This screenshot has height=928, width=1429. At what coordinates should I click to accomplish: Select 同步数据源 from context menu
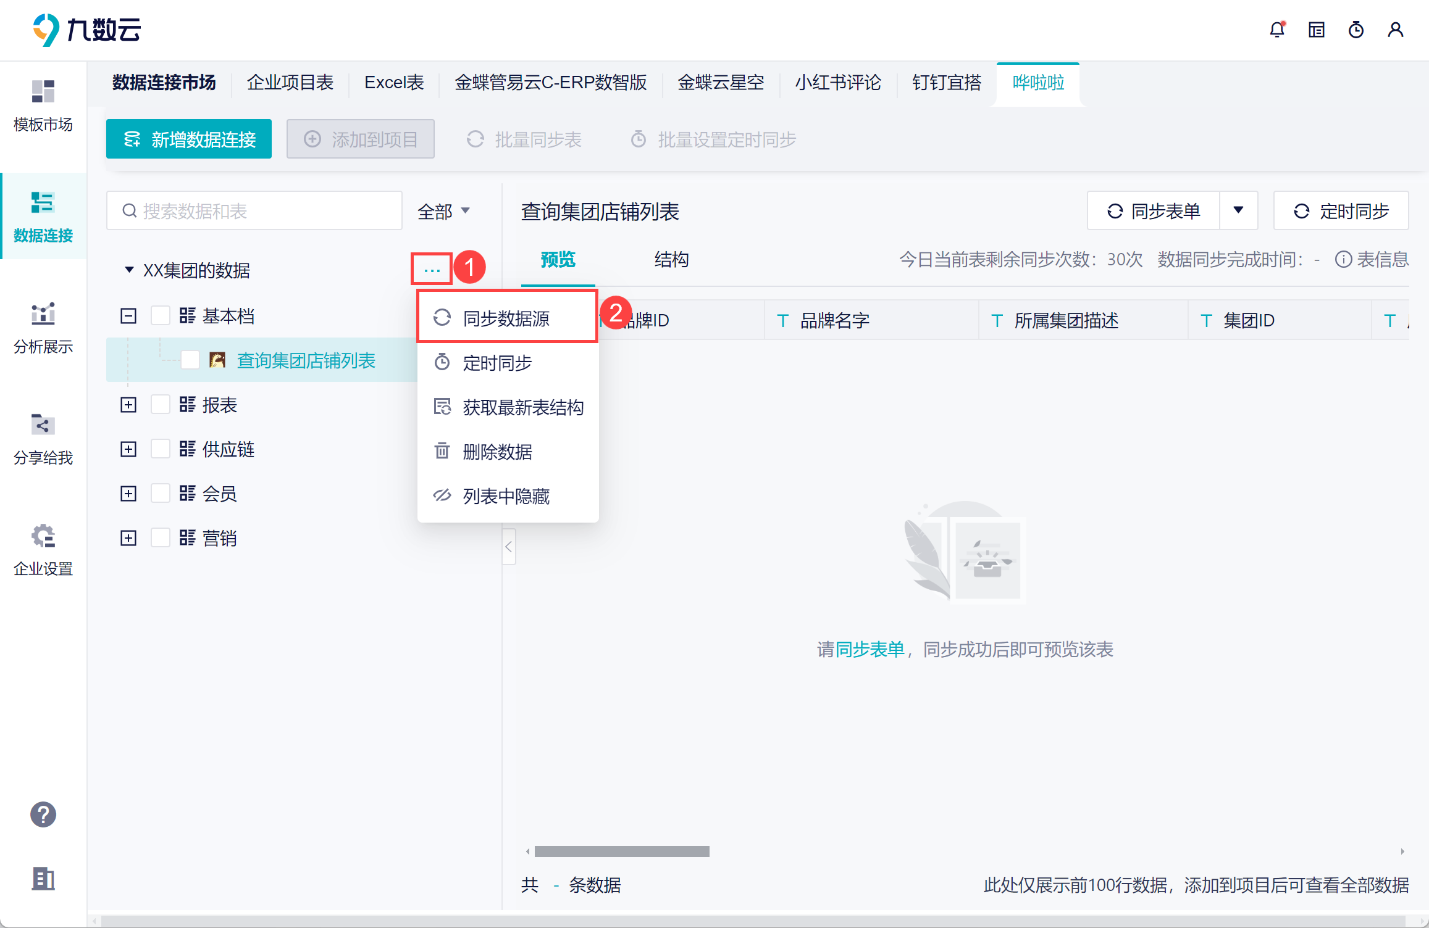point(506,318)
